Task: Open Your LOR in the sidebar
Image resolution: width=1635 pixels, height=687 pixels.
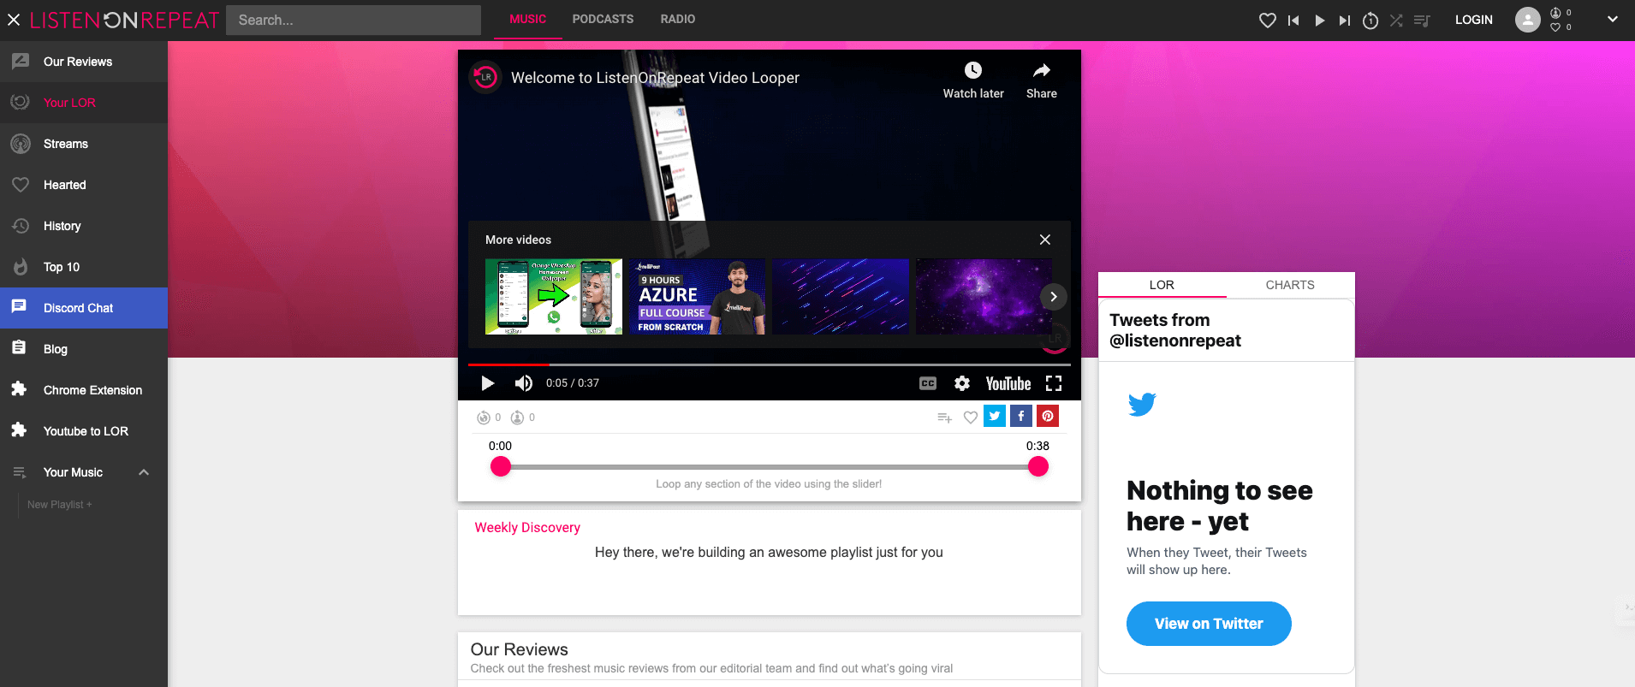Action: pos(84,103)
